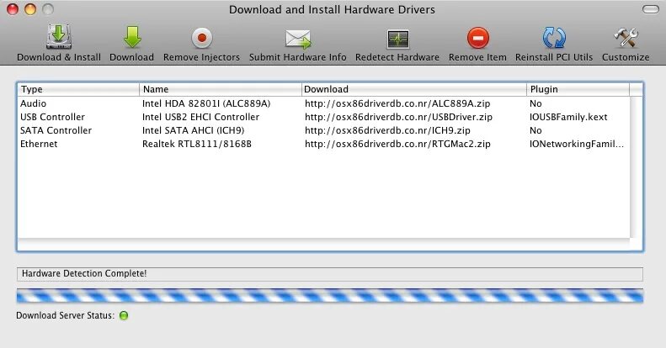666x348 pixels.
Task: Sort table by Download column header
Action: 414,89
